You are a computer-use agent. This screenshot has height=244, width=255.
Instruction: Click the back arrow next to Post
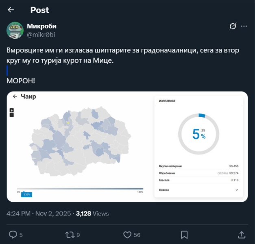(x=11, y=10)
